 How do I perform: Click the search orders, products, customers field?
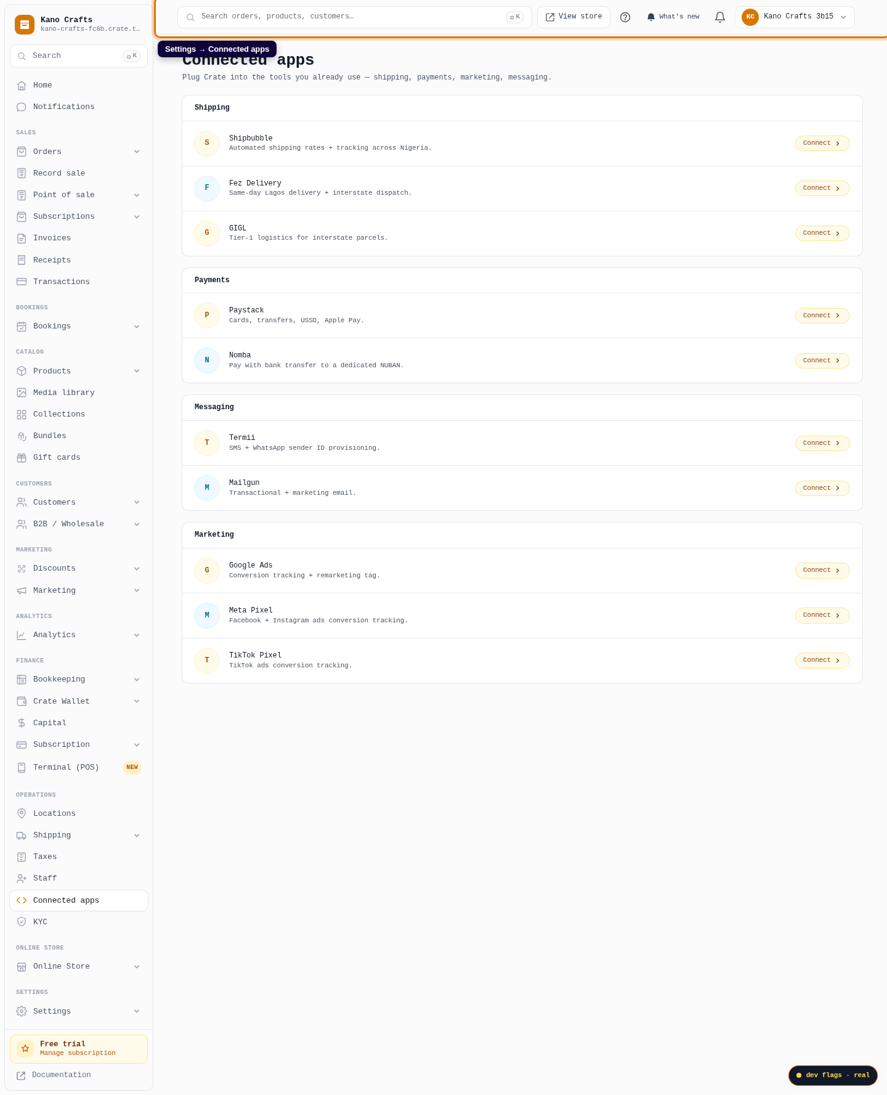355,17
